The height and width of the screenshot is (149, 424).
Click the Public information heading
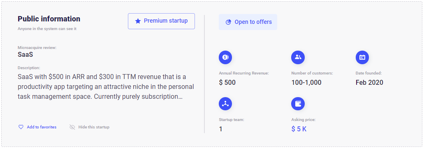(49, 19)
